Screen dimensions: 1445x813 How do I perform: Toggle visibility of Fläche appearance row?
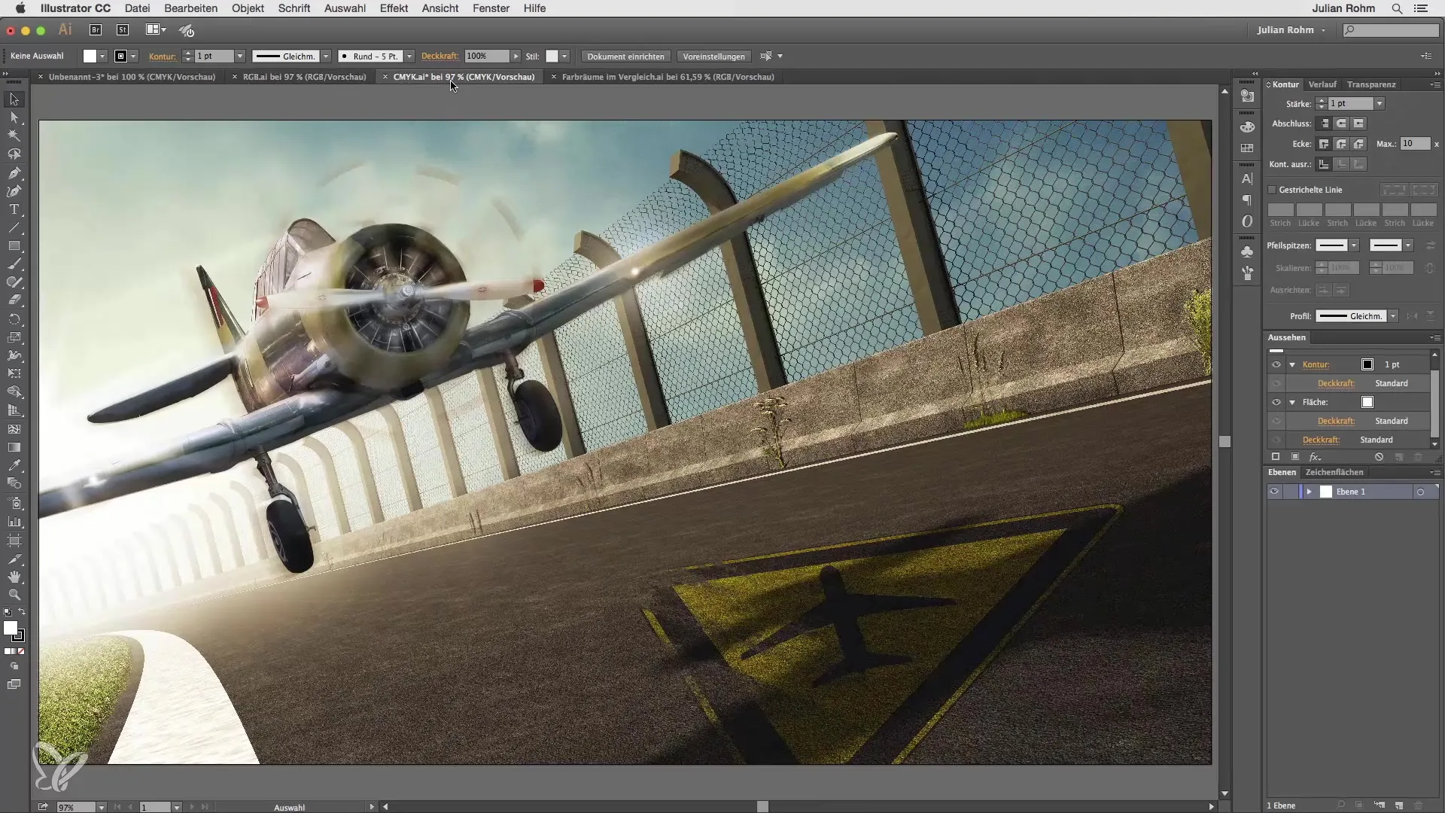(x=1276, y=402)
